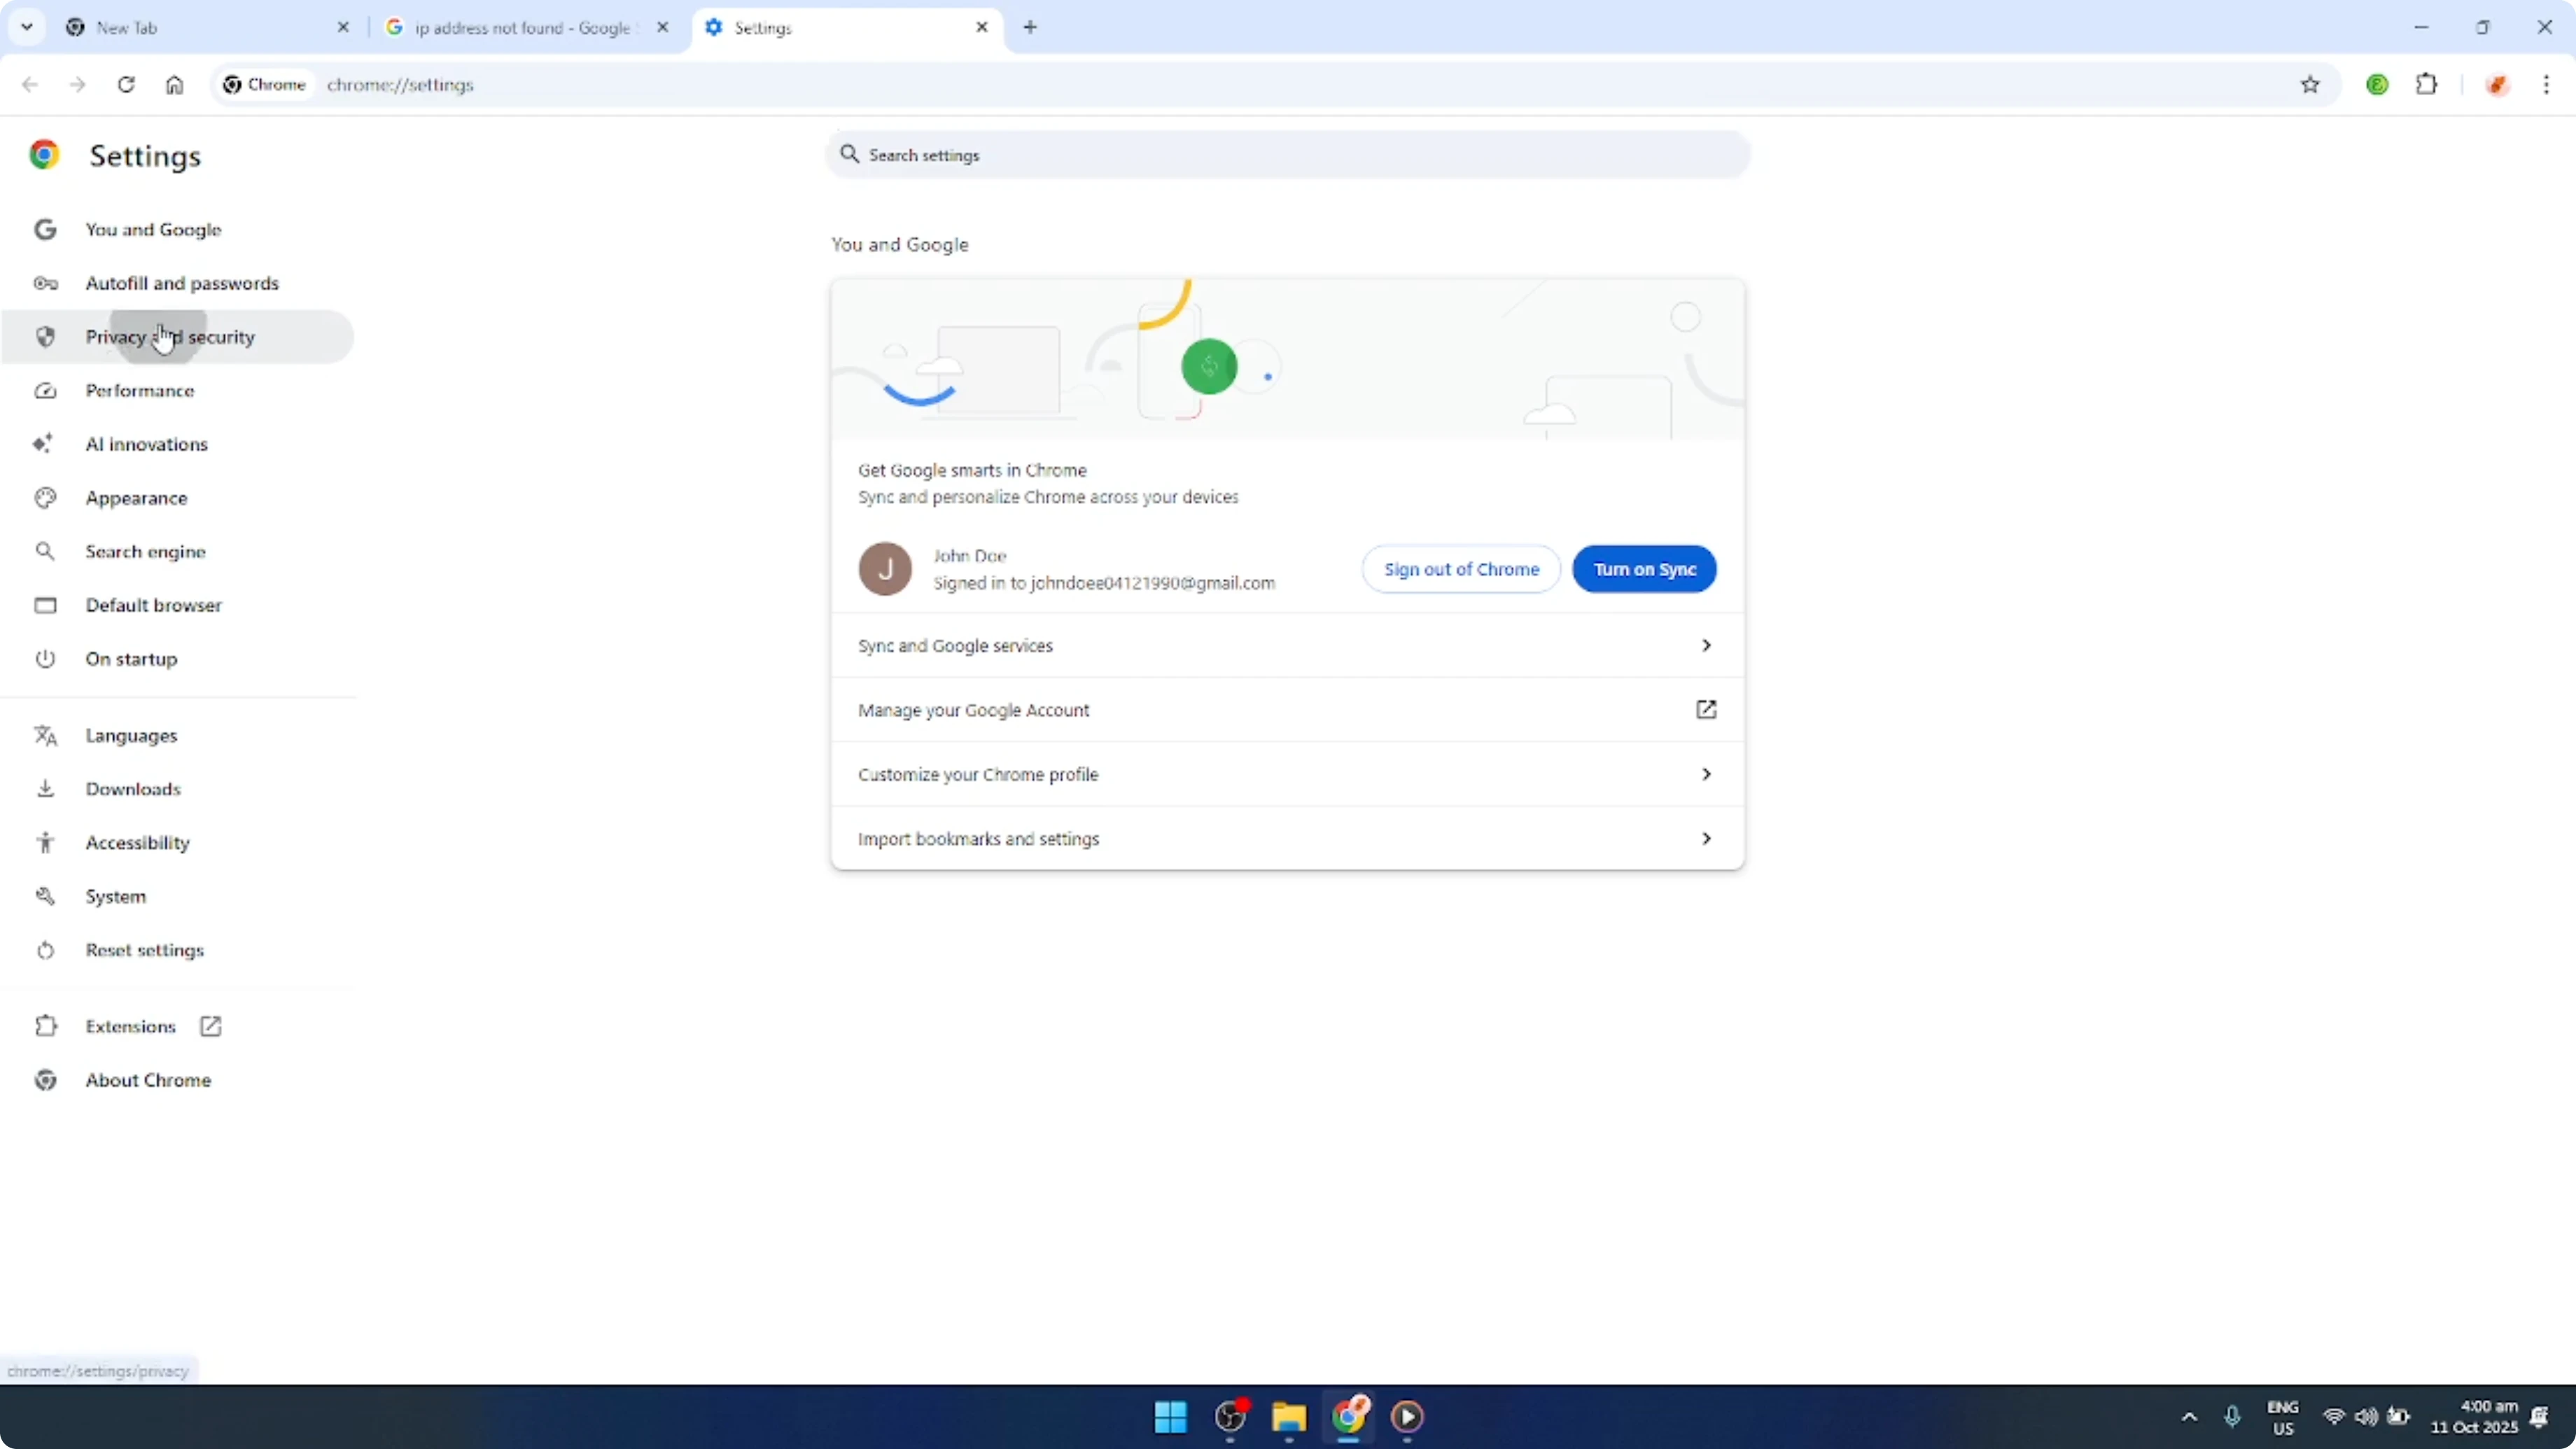Select Privacy and security in sidebar

[x=170, y=337]
